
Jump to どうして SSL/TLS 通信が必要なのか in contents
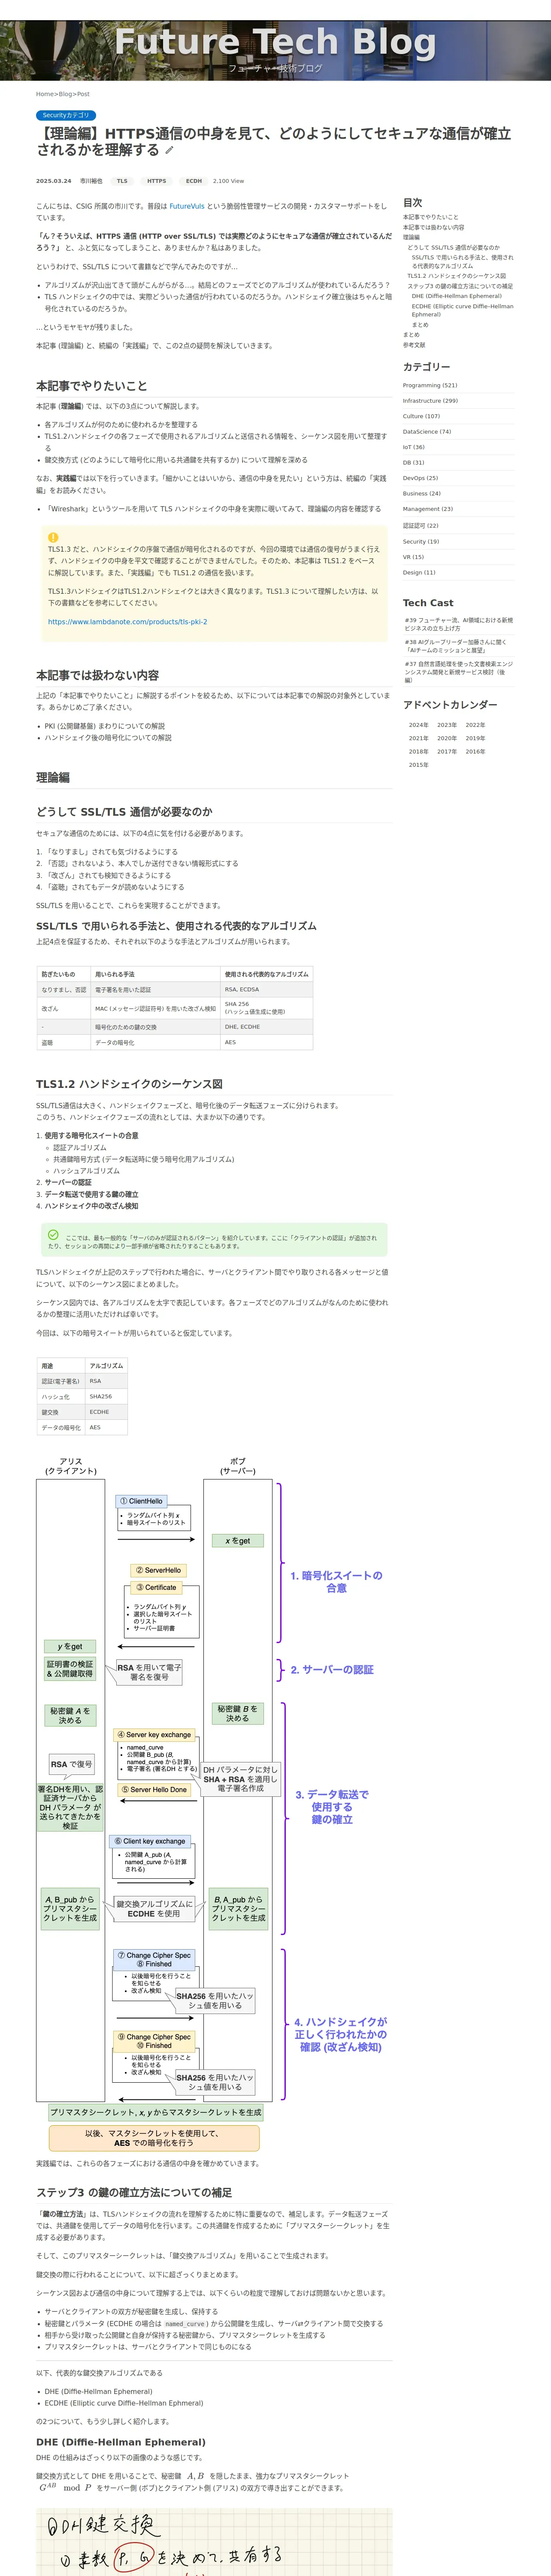point(453,247)
